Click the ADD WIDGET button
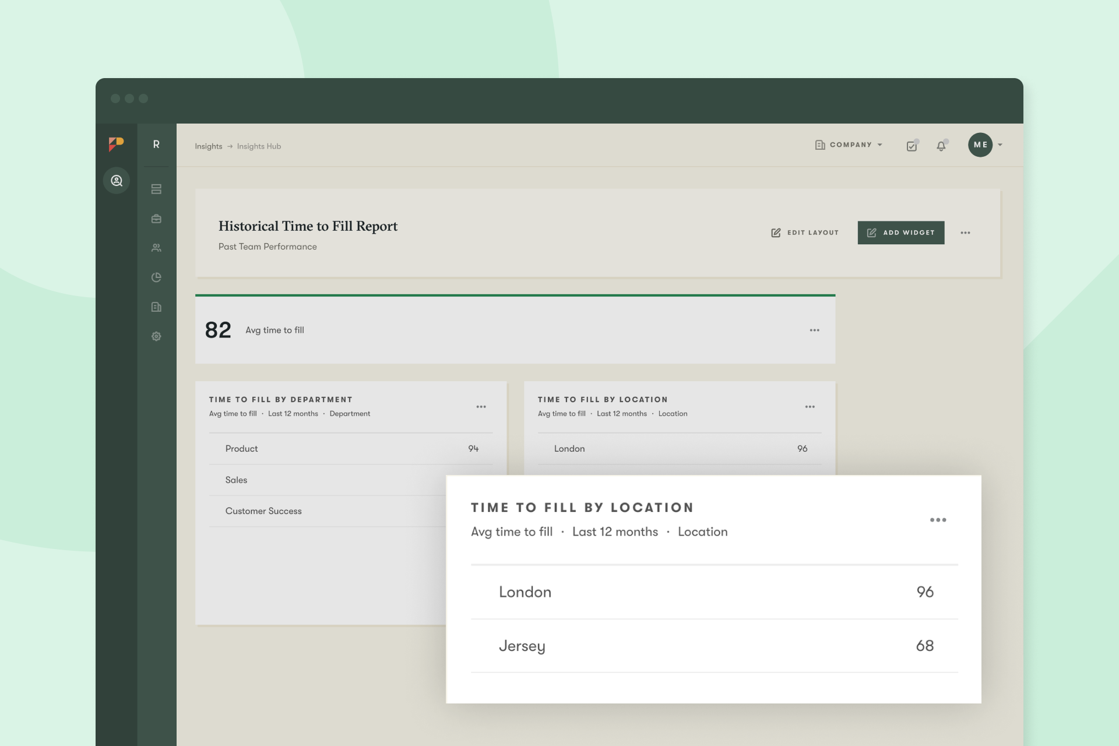 coord(901,233)
